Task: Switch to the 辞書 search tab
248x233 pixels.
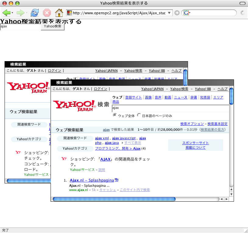Action: click(194, 97)
